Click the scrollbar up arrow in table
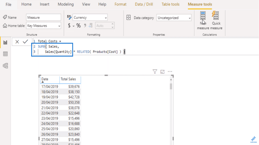The width and height of the screenshot is (259, 145). (171, 80)
